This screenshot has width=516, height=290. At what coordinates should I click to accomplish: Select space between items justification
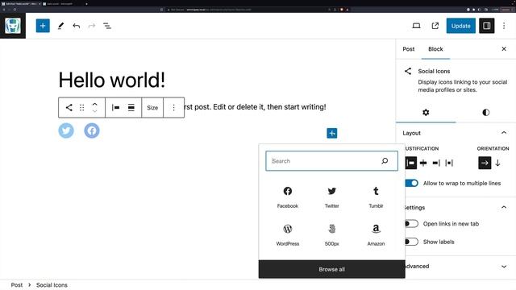(449, 163)
